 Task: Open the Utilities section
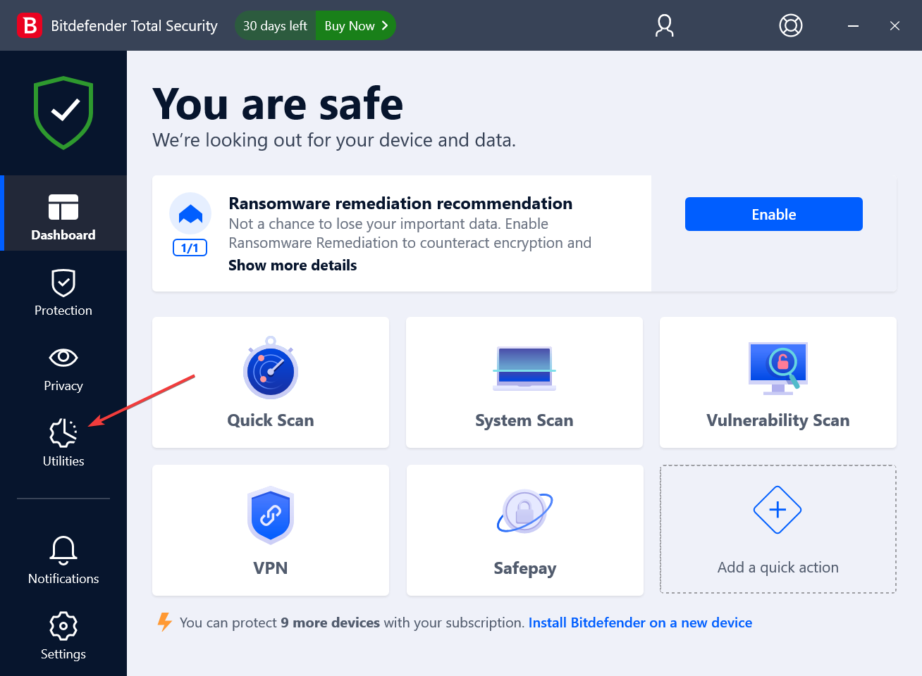[x=63, y=443]
